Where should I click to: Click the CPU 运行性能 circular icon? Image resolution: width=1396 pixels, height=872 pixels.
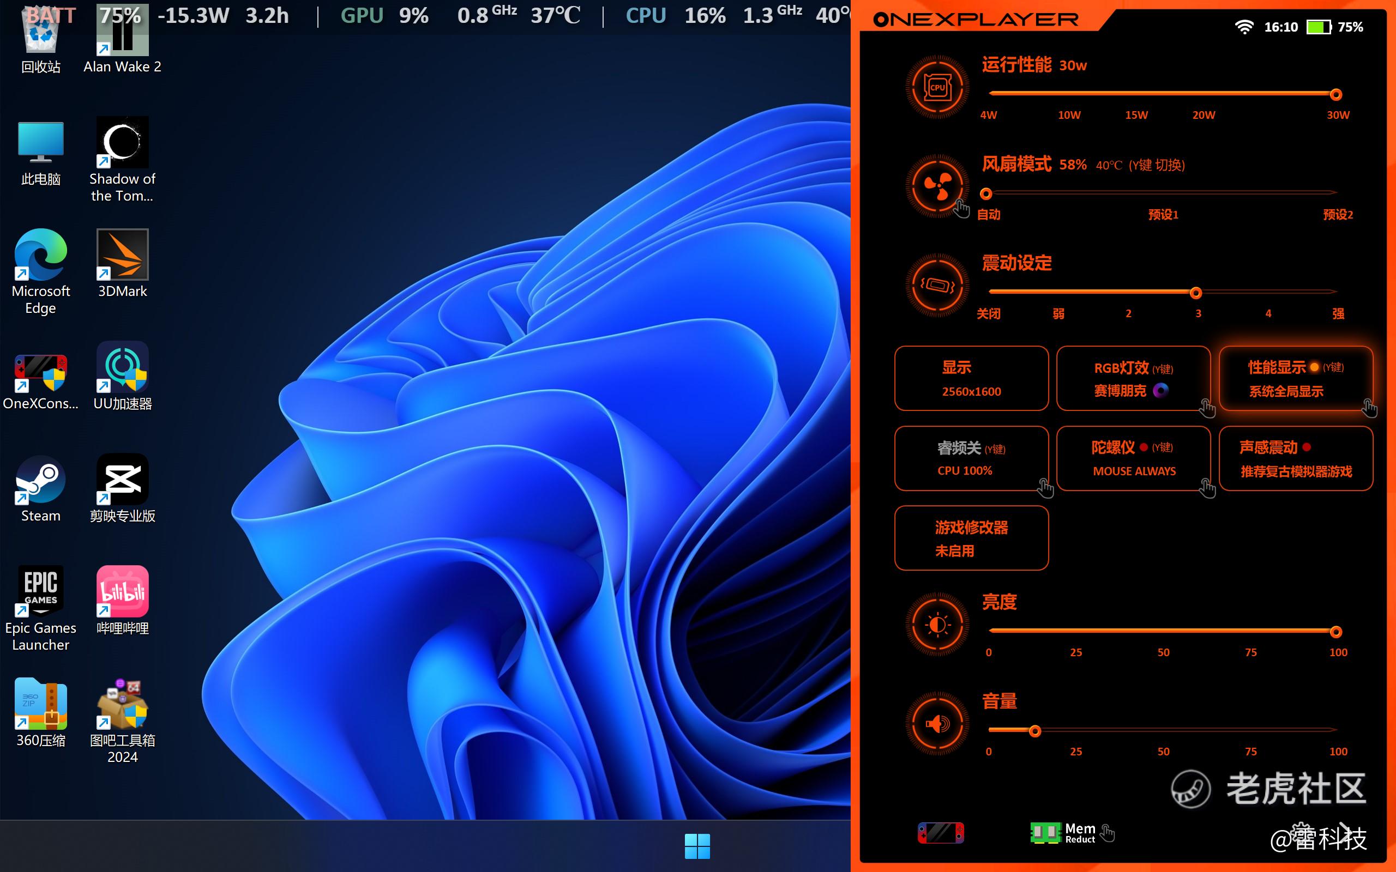point(937,87)
